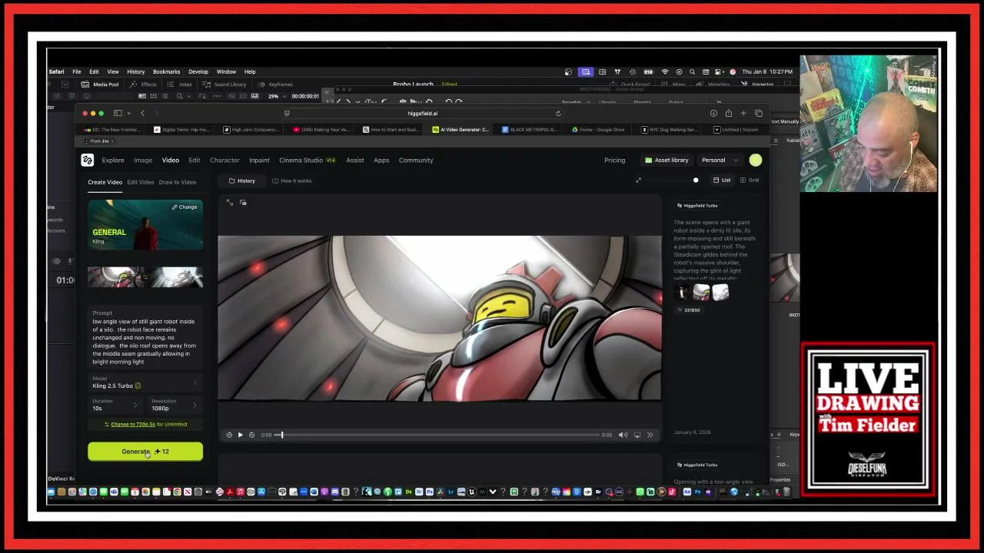Click Change to 720p 5s link

click(x=133, y=424)
